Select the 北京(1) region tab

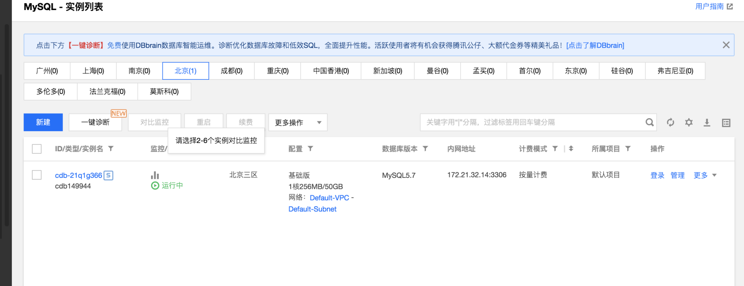click(186, 71)
